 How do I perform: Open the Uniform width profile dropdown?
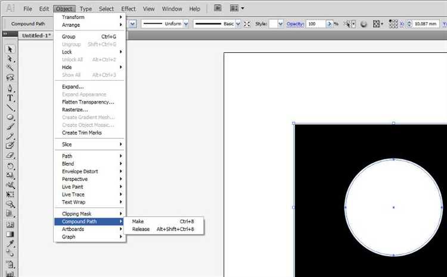click(x=186, y=24)
